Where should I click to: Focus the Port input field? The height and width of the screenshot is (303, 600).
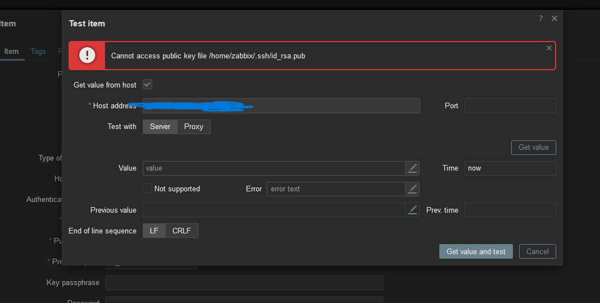pyautogui.click(x=510, y=106)
